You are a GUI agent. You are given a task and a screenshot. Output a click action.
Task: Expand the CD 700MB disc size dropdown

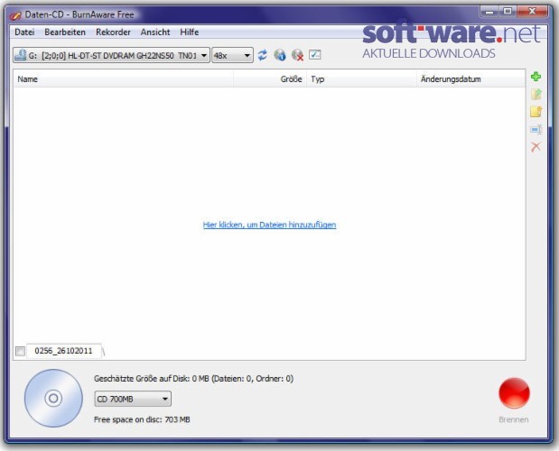pos(133,399)
